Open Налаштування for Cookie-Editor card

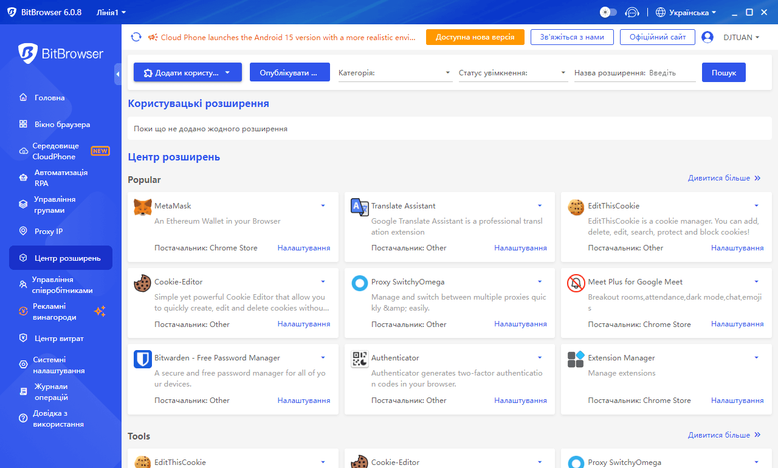click(304, 324)
